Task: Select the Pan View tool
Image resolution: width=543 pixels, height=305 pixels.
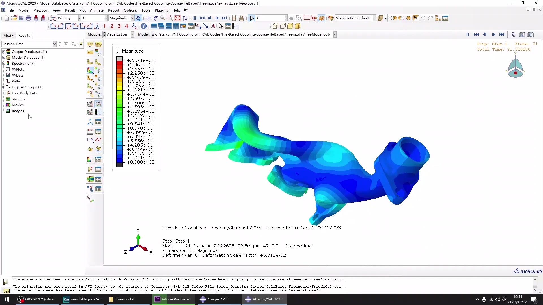Action: pyautogui.click(x=148, y=18)
